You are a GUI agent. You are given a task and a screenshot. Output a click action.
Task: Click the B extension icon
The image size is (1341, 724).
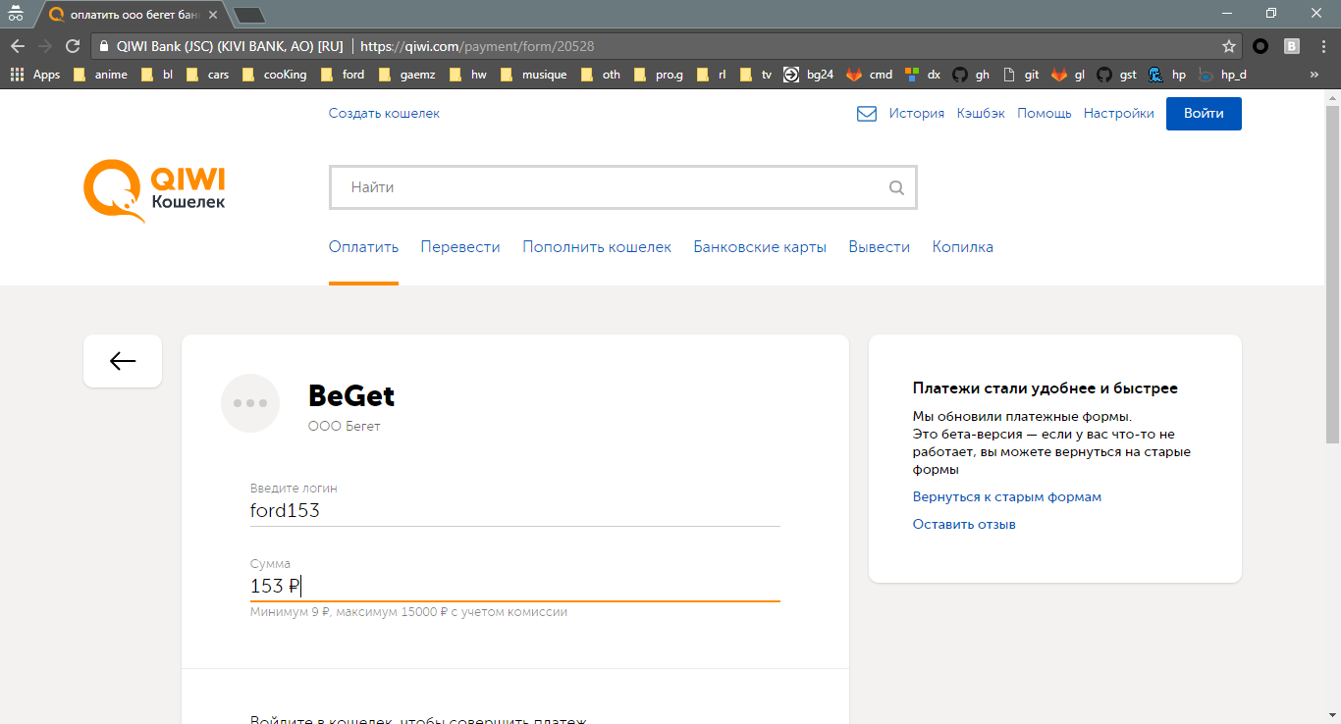coord(1292,46)
